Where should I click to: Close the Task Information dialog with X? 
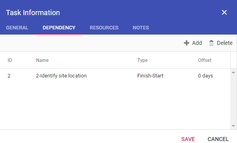[x=224, y=12]
